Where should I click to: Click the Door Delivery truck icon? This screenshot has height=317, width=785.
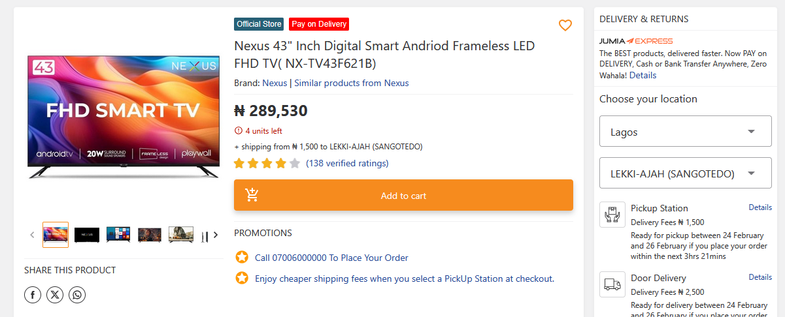tap(612, 284)
